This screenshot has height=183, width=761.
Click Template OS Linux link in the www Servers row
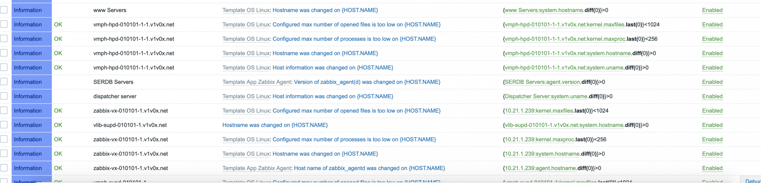click(246, 10)
